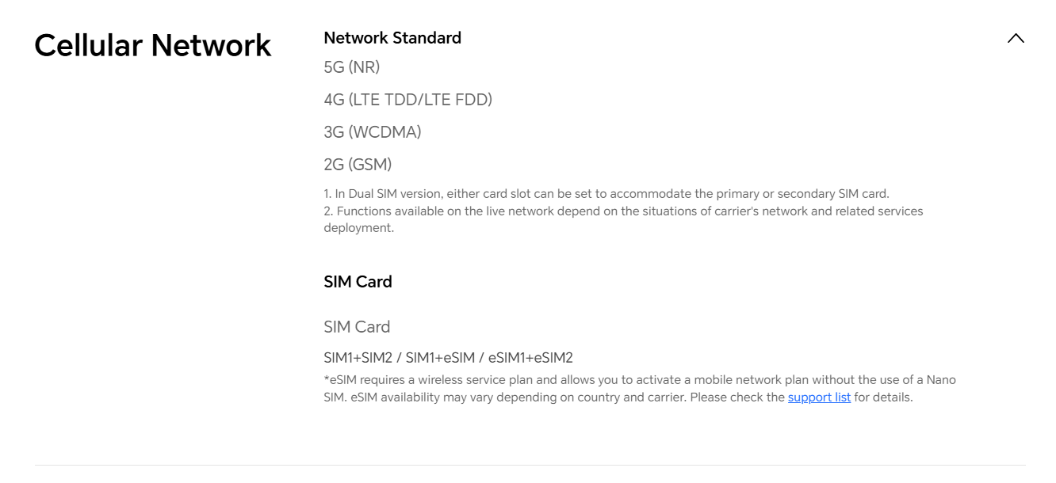Select the 5G (NR) entry
The image size is (1056, 483).
[x=351, y=67]
